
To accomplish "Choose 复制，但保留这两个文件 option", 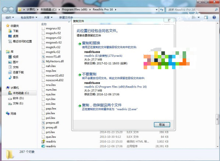I will (x=102, y=105).
